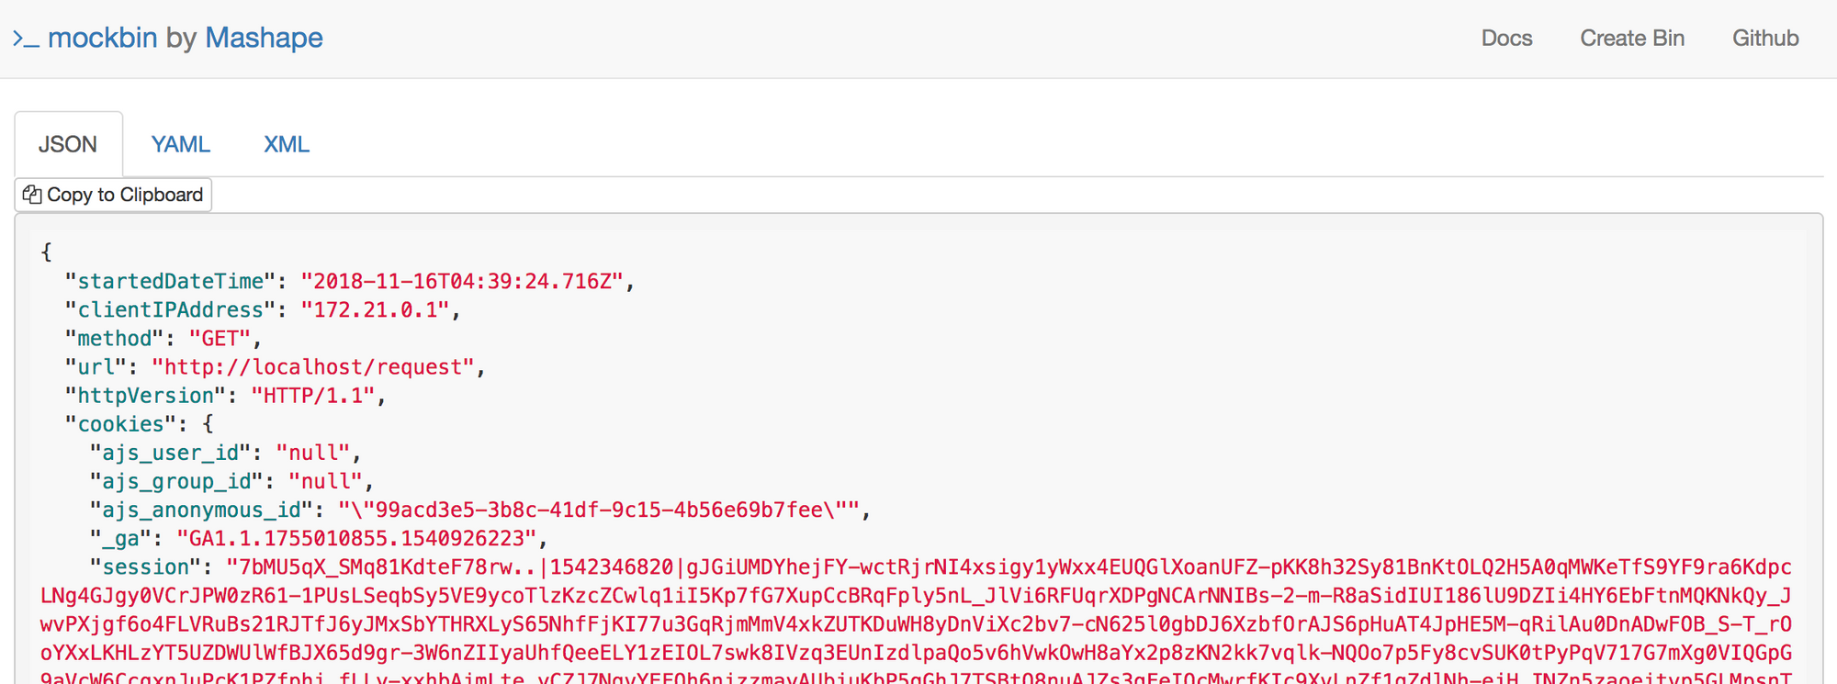The image size is (1837, 684).
Task: Click the session key in cookies
Action: click(145, 566)
